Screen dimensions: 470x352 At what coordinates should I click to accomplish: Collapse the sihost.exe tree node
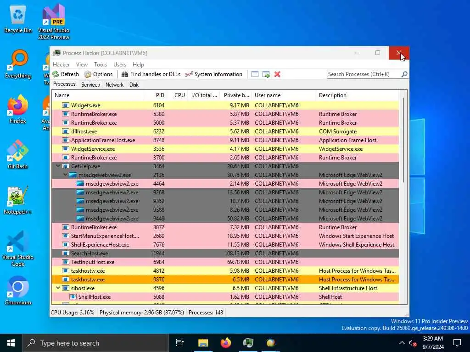[58, 288]
